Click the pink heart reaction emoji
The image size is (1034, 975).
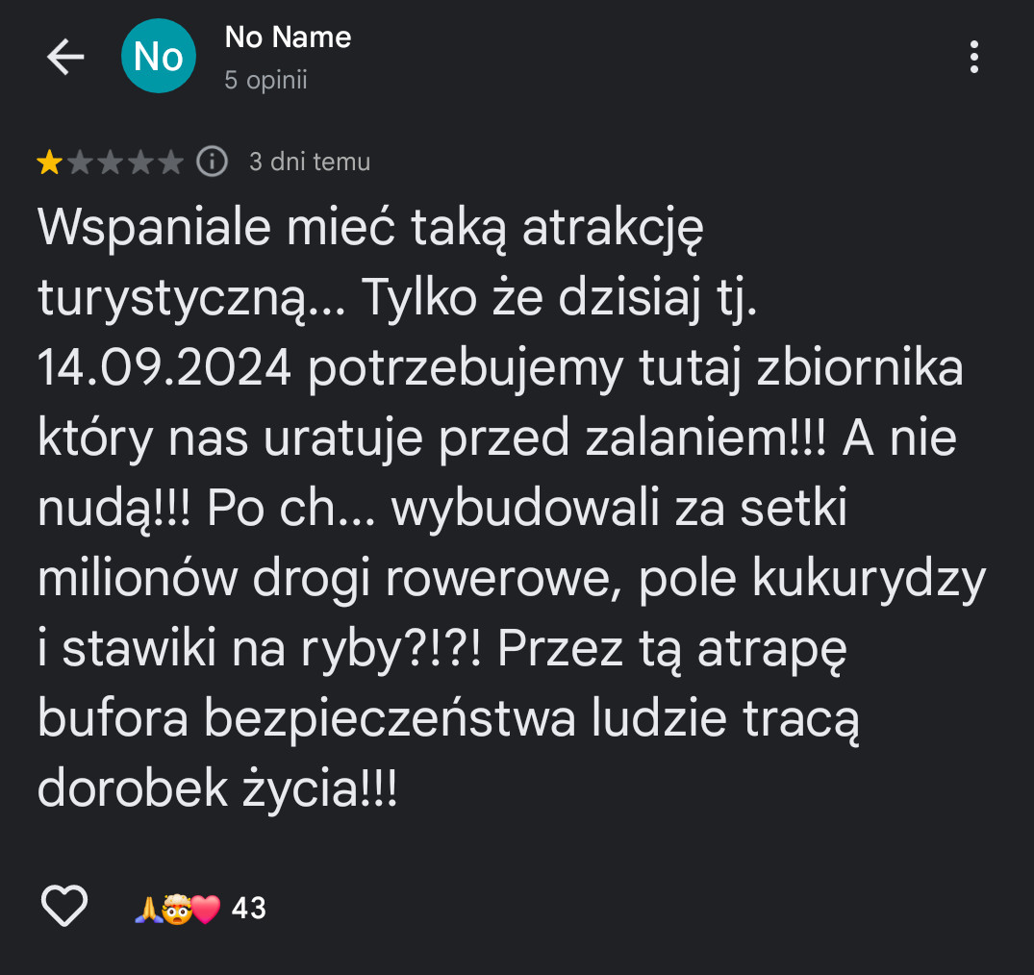point(206,908)
